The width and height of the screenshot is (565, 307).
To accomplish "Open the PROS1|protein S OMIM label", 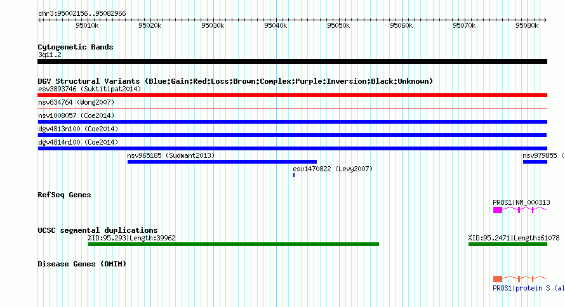I will (529, 288).
